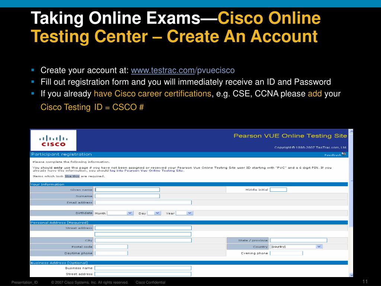Click the State / province input field
This screenshot has width=381, height=286.
coord(299,240)
